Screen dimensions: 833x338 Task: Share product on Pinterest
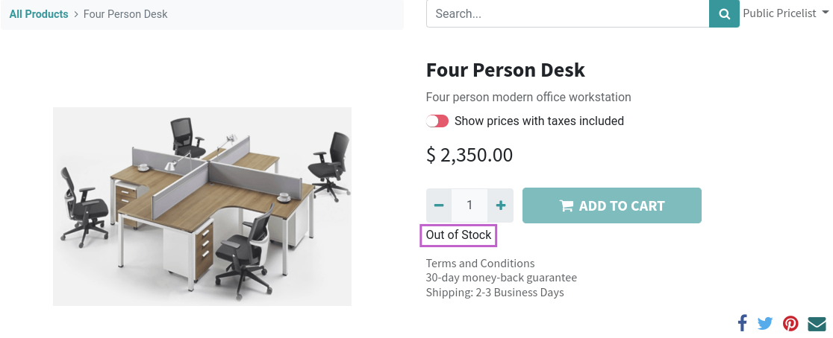[x=790, y=323]
